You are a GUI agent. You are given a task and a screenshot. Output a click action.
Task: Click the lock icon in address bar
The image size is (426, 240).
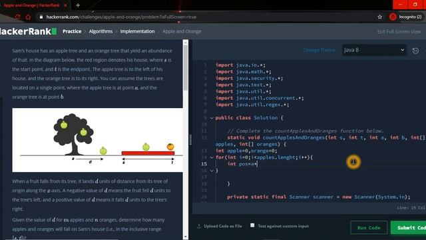pos(41,17)
